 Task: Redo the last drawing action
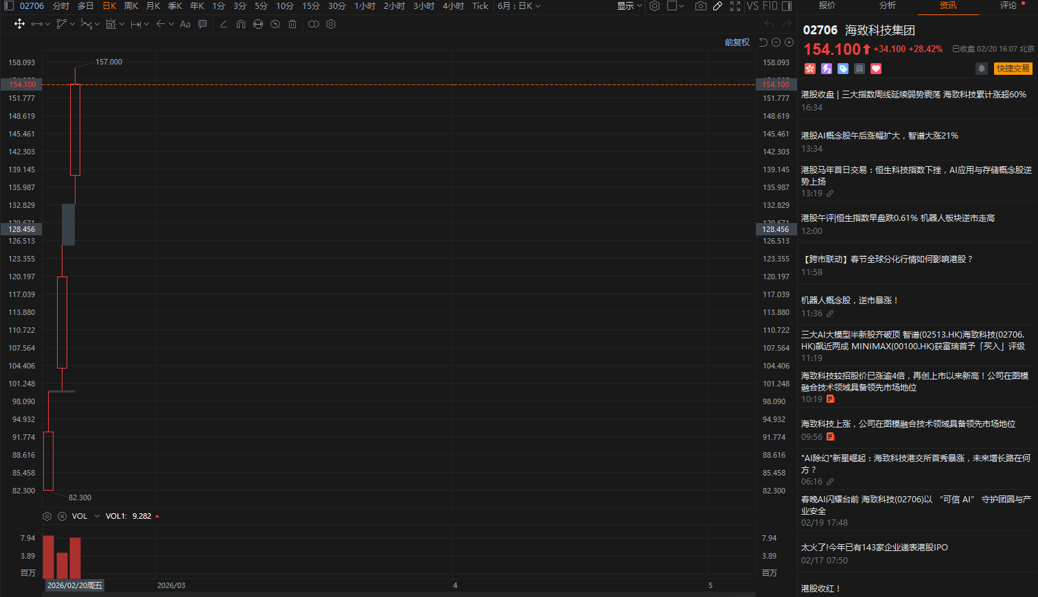pos(786,24)
